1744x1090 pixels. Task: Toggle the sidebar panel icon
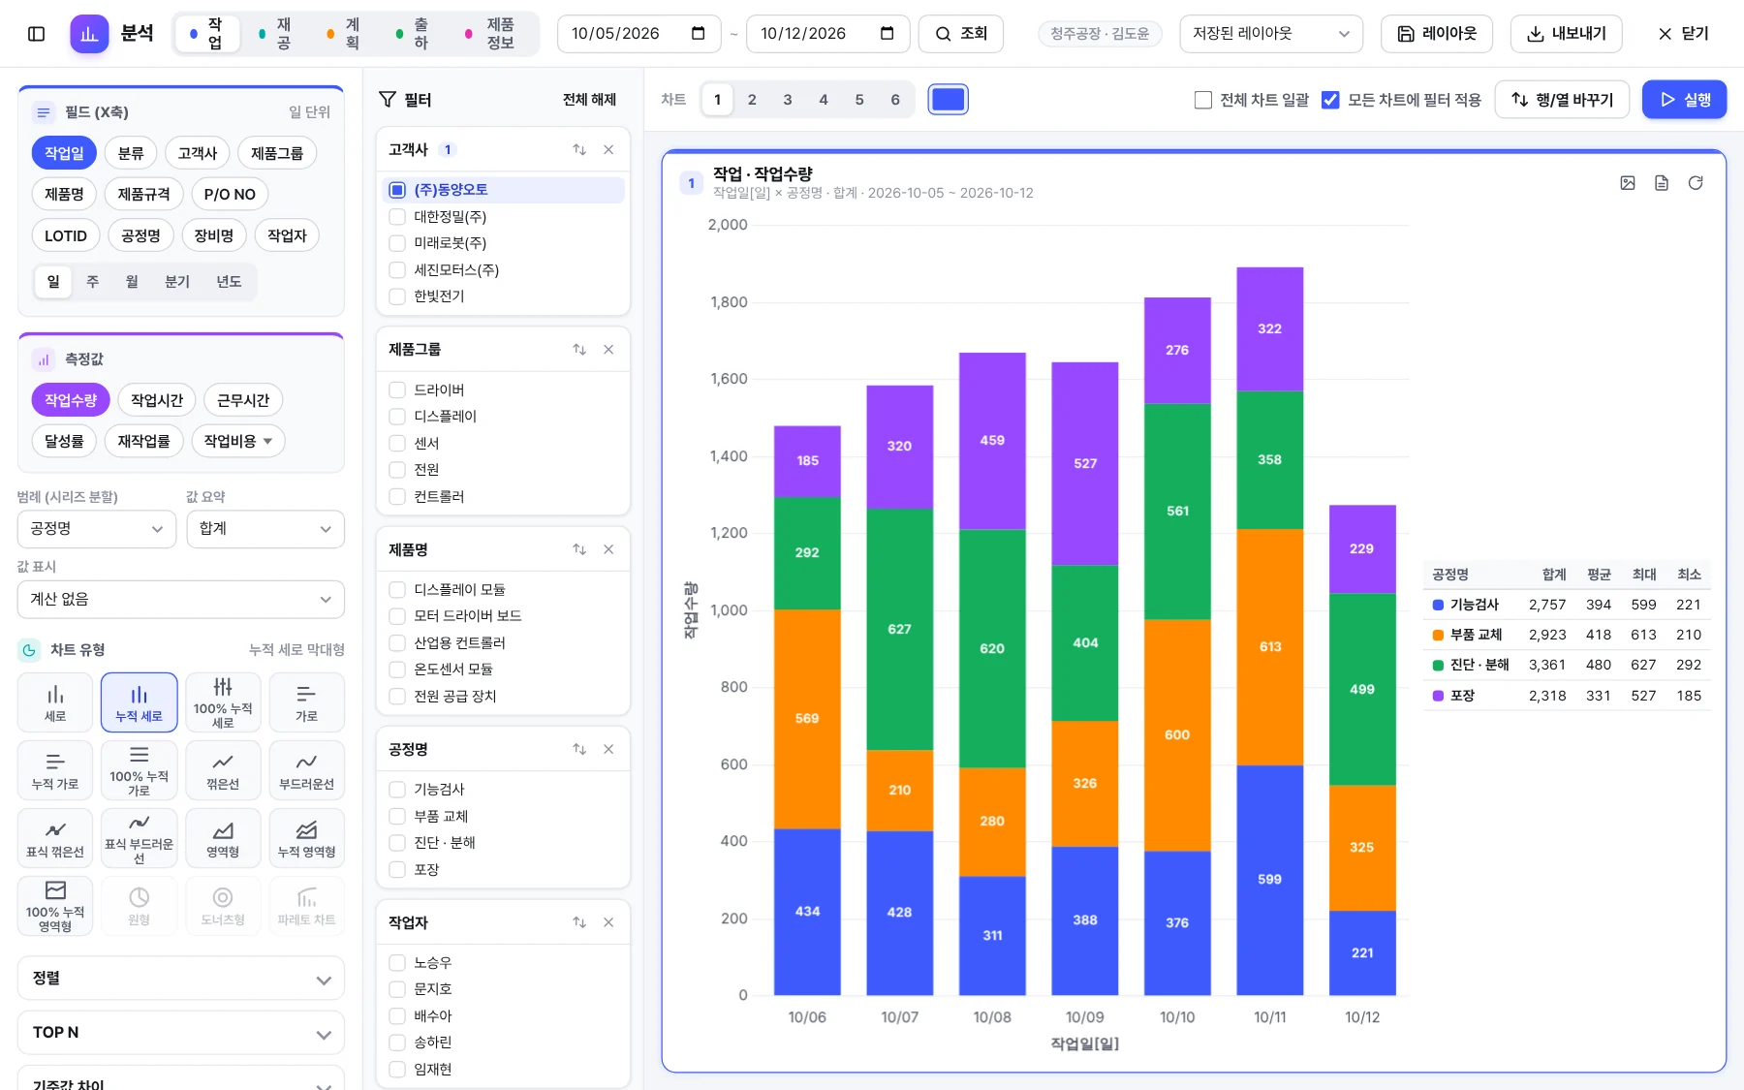(36, 34)
